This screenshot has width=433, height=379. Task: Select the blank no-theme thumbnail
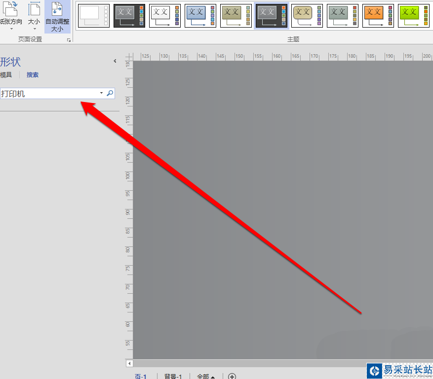[94, 16]
